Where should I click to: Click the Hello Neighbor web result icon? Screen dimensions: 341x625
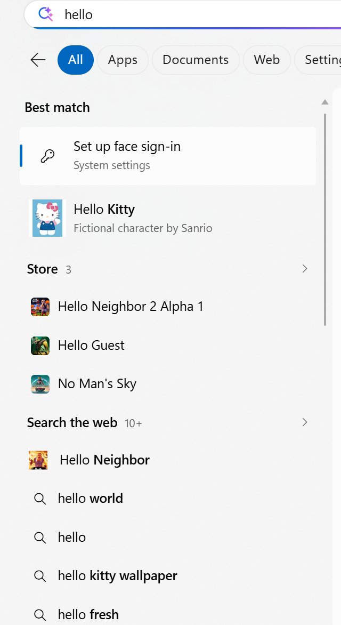click(38, 460)
